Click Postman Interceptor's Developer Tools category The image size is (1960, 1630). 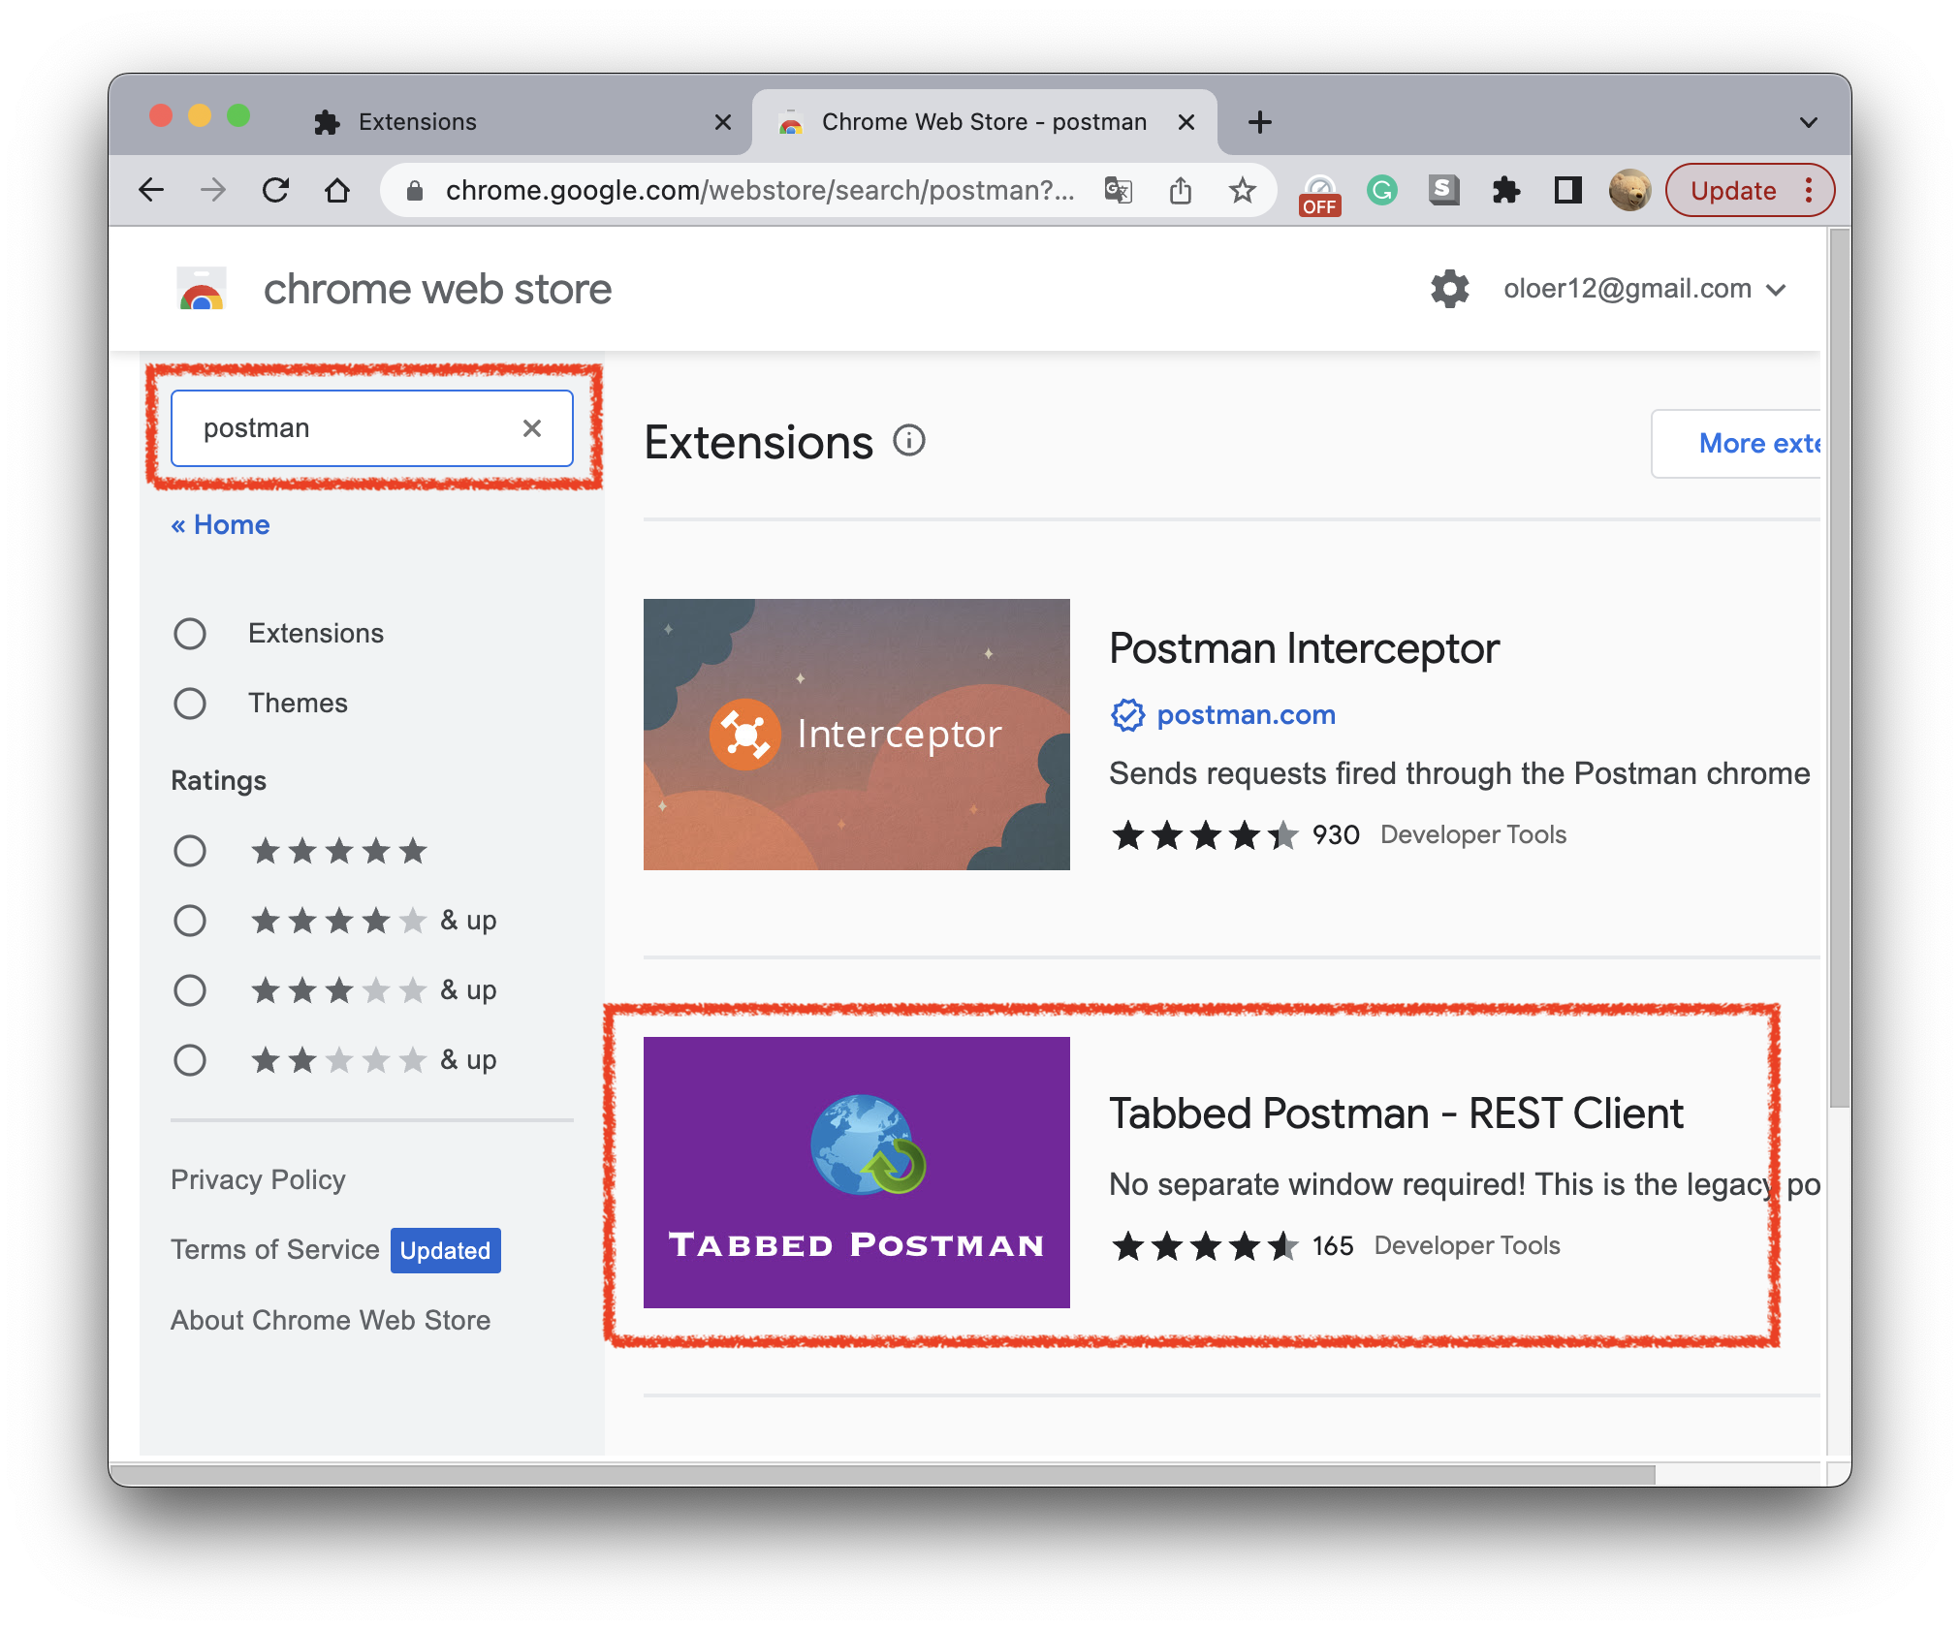[1473, 834]
